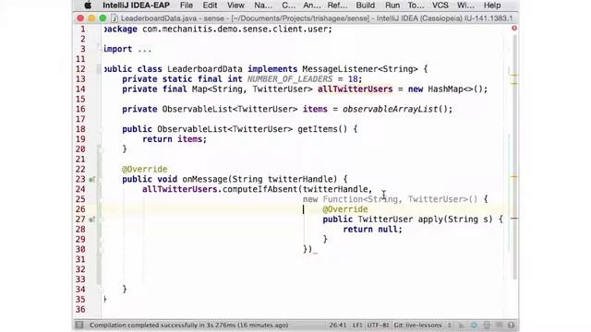This screenshot has height=332, width=591.
Task: Click the red error mark in the error stripe
Action: click(x=513, y=219)
